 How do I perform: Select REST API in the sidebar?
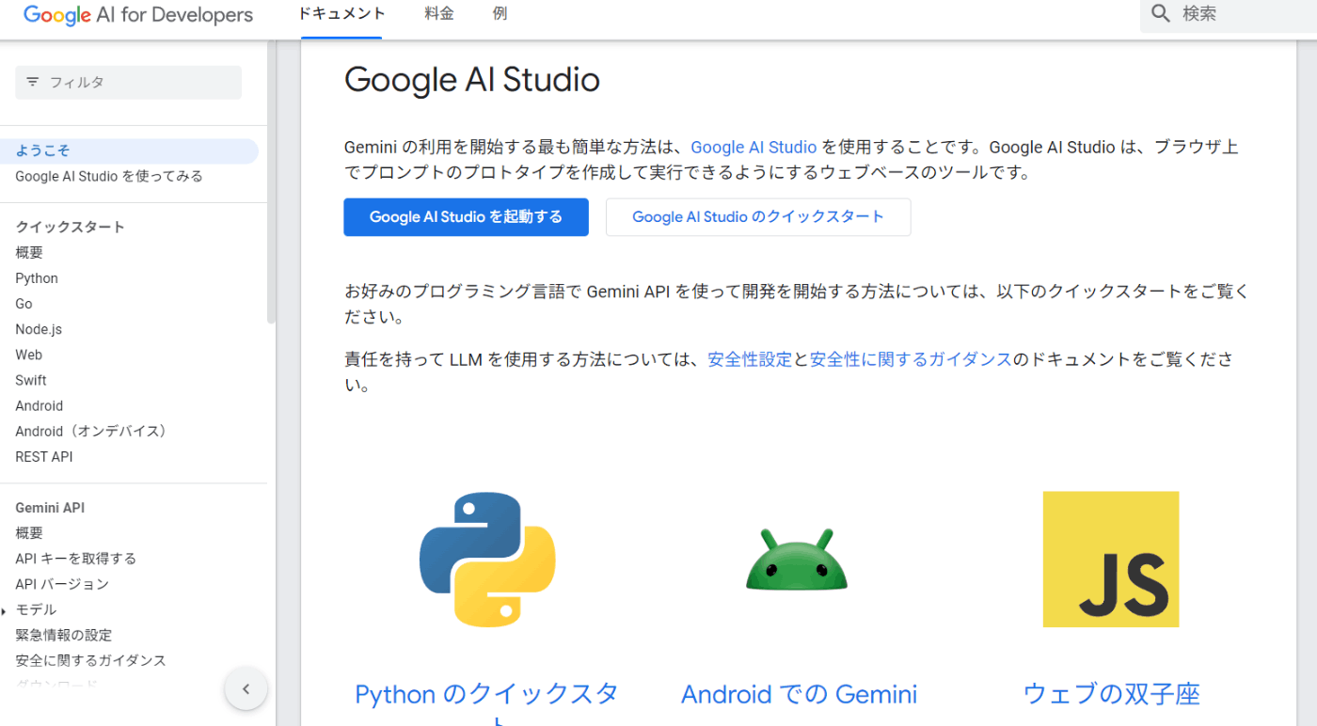click(x=44, y=456)
